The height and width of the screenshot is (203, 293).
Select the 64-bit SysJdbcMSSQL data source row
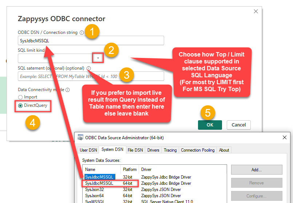click(155, 183)
